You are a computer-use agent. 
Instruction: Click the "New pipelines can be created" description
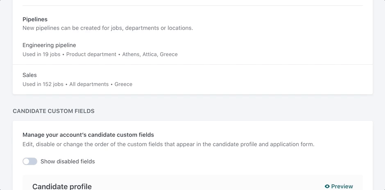(x=108, y=28)
